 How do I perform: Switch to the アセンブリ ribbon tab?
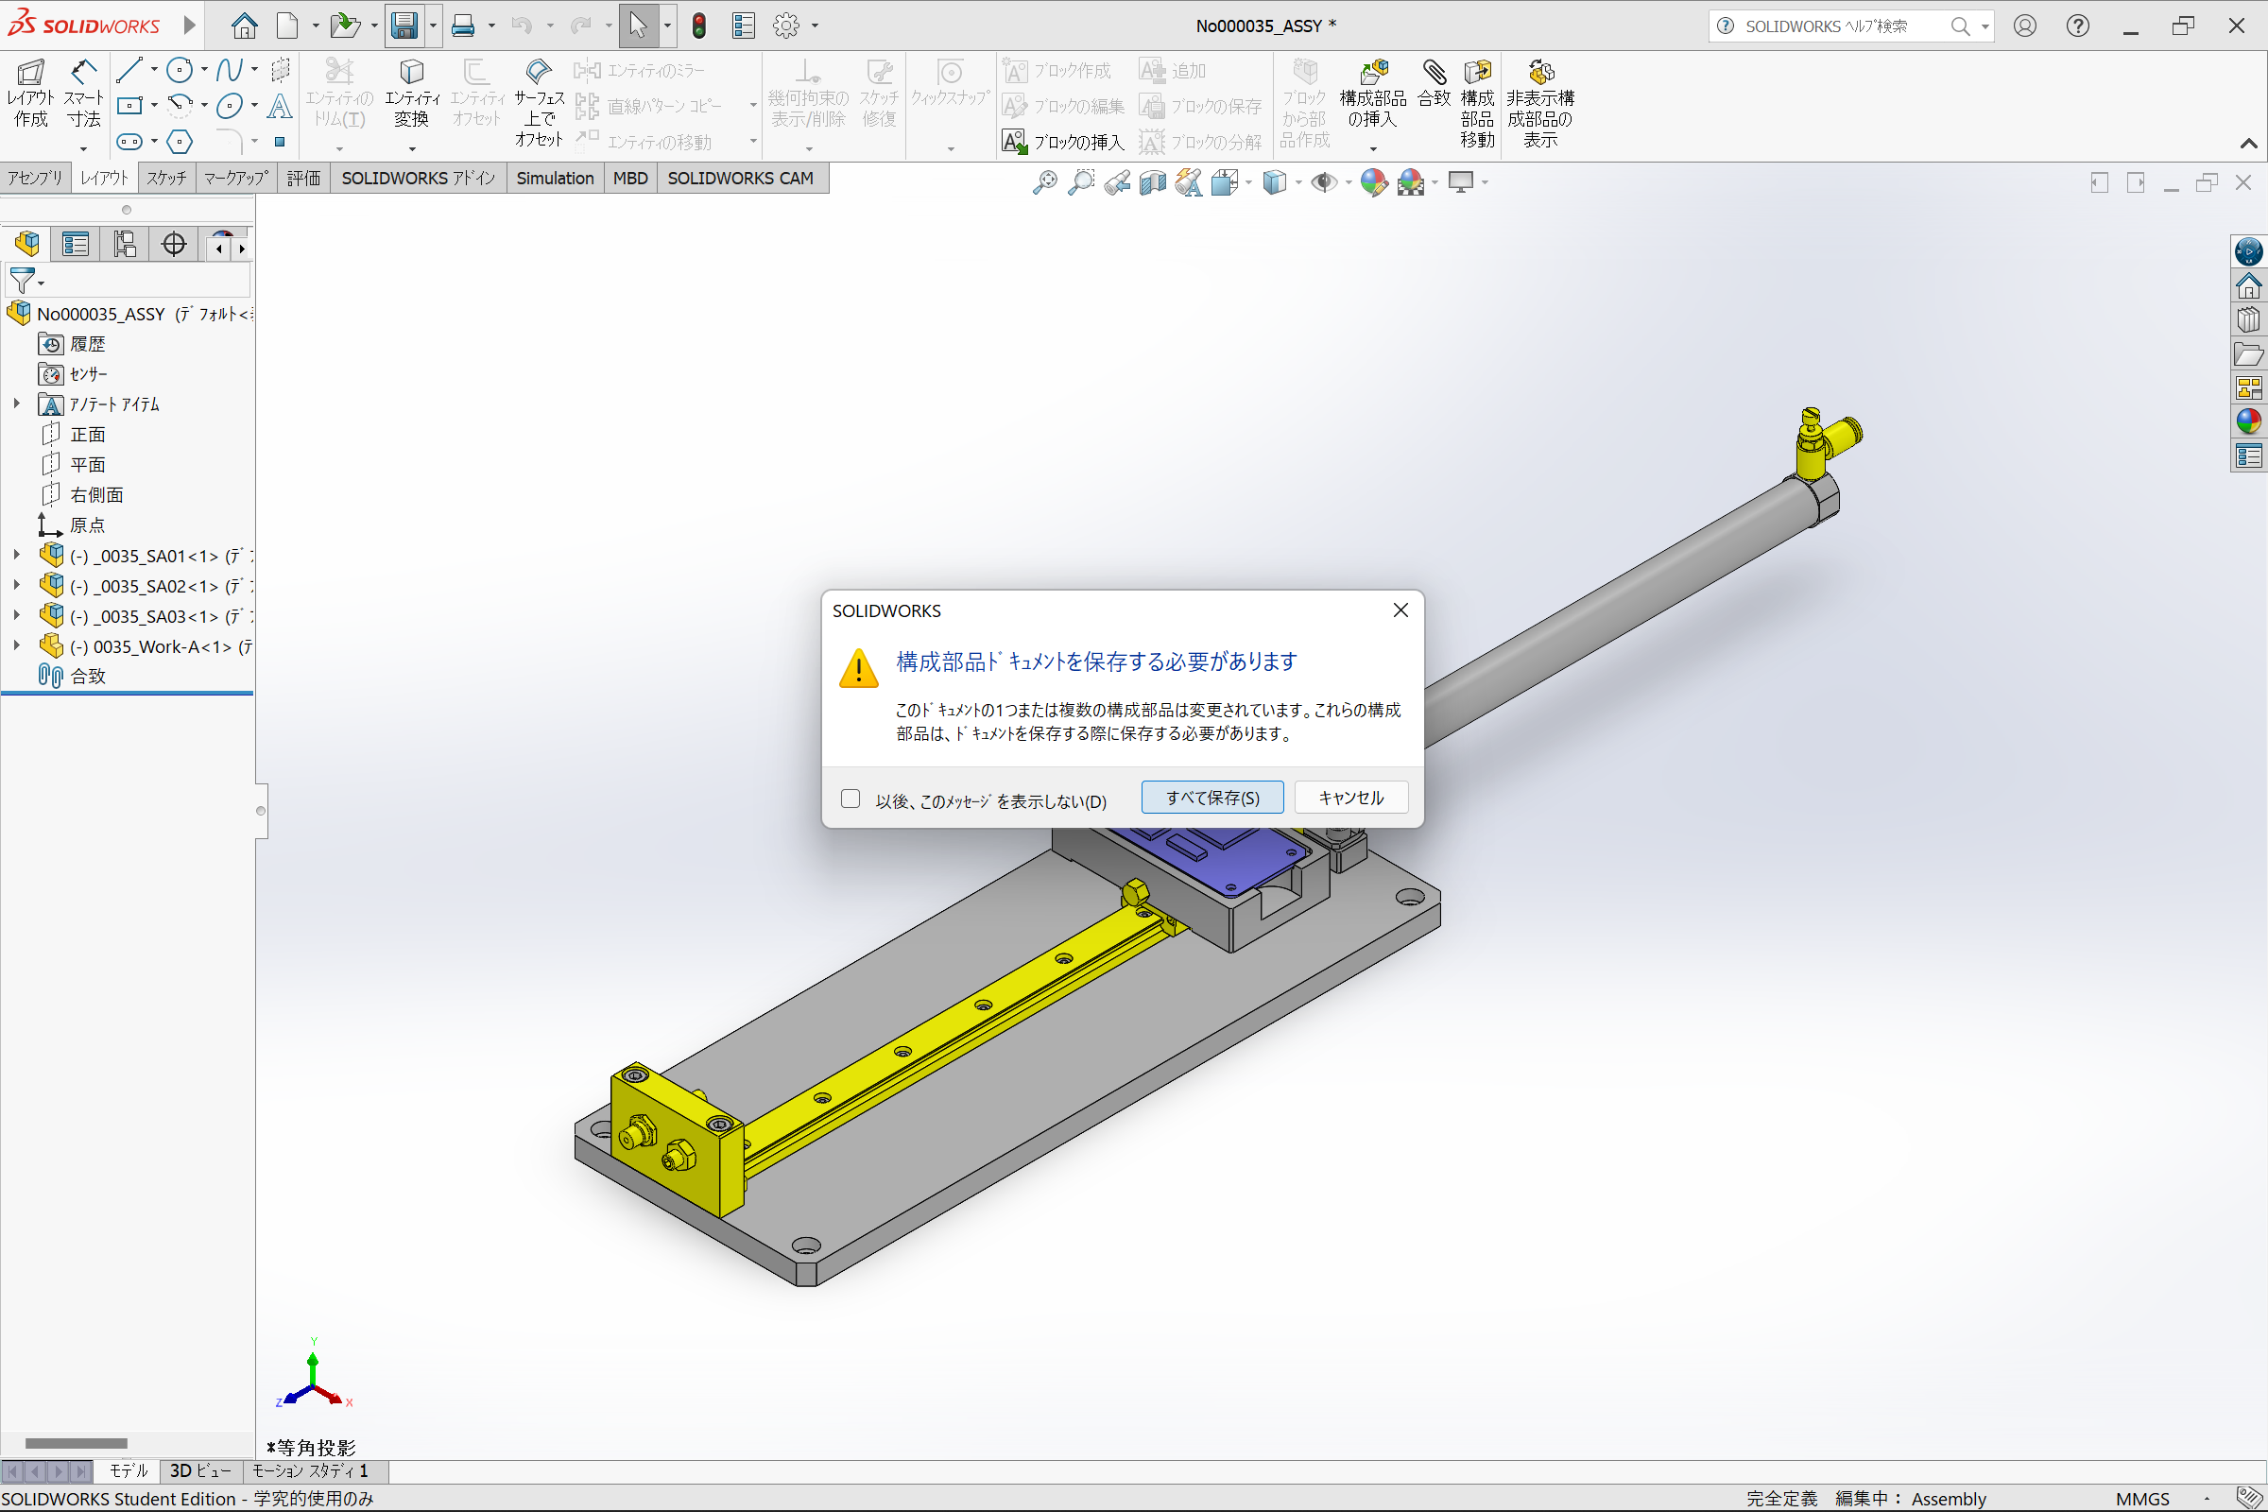coord(35,179)
